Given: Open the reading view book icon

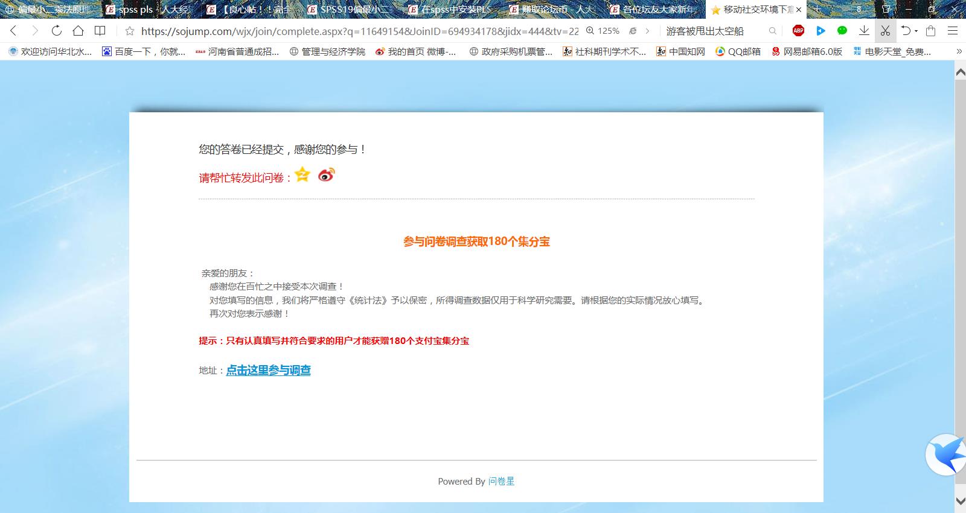Looking at the screenshot, I should click(100, 31).
